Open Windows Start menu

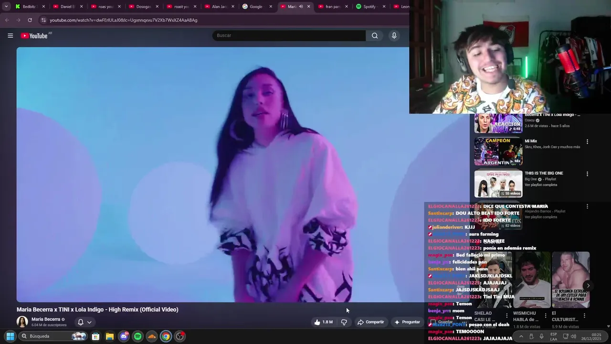(10, 336)
